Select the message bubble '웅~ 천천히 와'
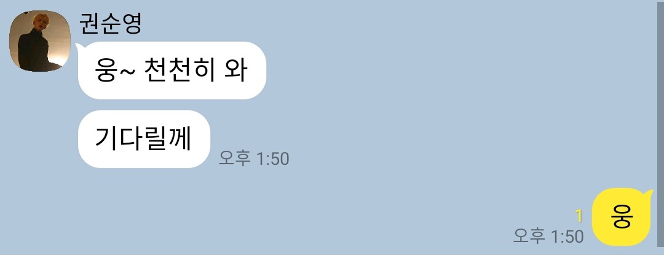Viewport: 664px width, 258px height. click(172, 70)
